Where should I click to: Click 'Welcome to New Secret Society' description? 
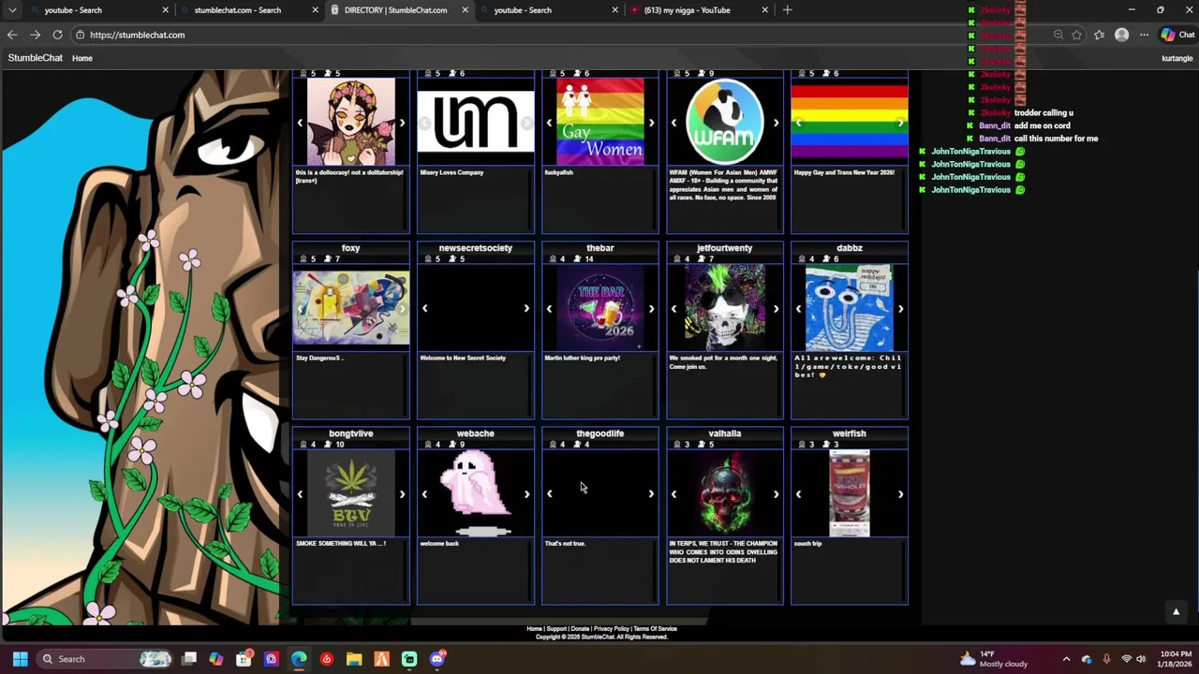pos(463,358)
